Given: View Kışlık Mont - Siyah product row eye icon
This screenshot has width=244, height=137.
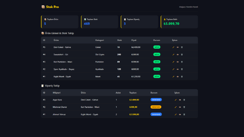Looking at the screenshot, I should pos(178,76).
